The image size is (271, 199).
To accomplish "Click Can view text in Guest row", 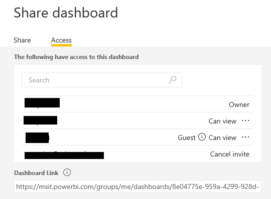I will coord(222,137).
